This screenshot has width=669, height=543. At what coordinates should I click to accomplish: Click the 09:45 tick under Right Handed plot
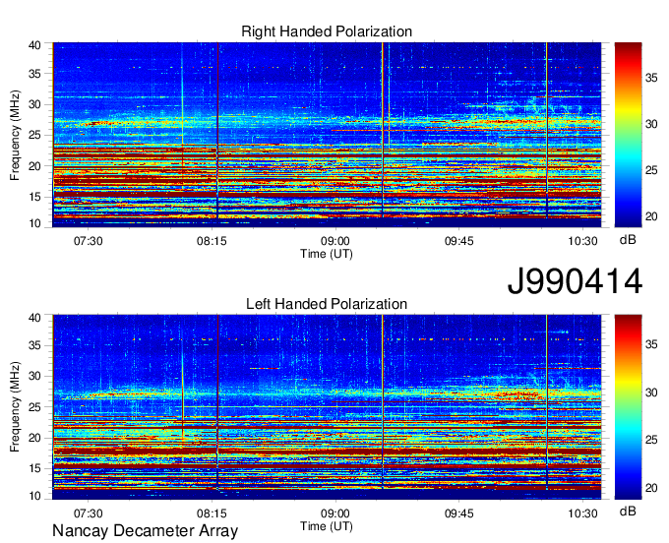459,241
